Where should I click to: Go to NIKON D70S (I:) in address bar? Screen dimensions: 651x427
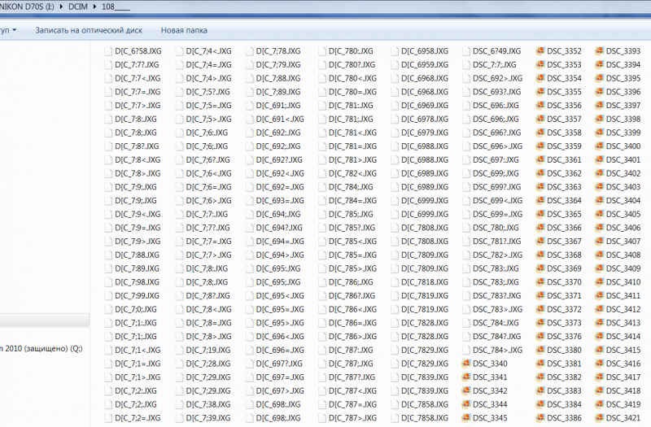click(x=27, y=7)
